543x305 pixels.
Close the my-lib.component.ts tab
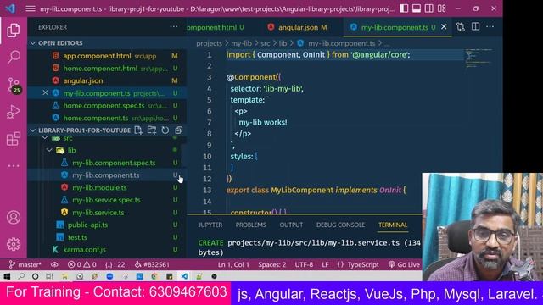pyautogui.click(x=444, y=27)
